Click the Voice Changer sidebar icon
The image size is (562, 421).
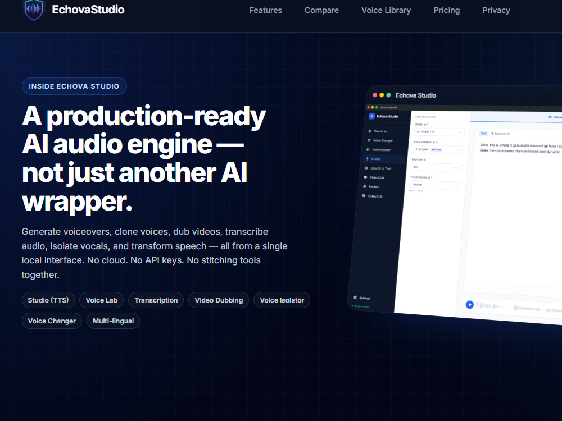pos(369,140)
